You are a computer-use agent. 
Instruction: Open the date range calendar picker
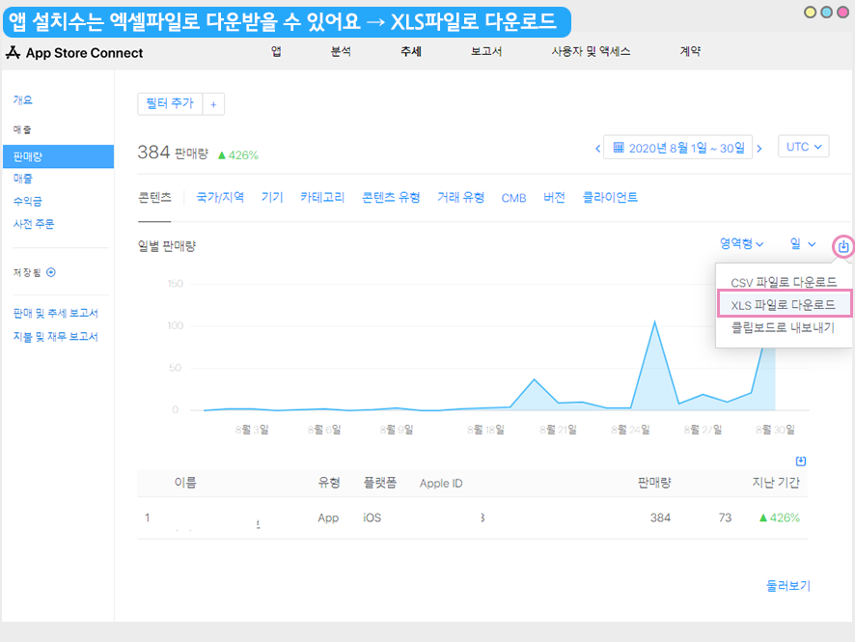click(x=678, y=148)
